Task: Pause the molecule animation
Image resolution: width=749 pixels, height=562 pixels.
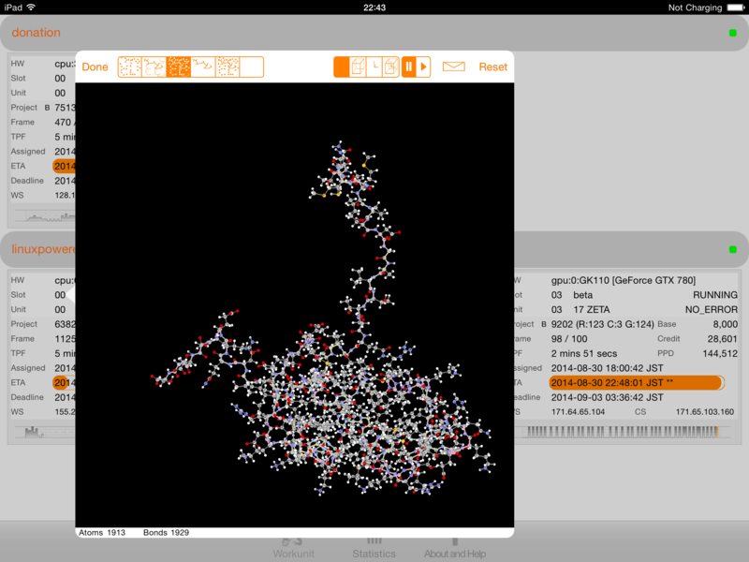Action: (x=409, y=67)
